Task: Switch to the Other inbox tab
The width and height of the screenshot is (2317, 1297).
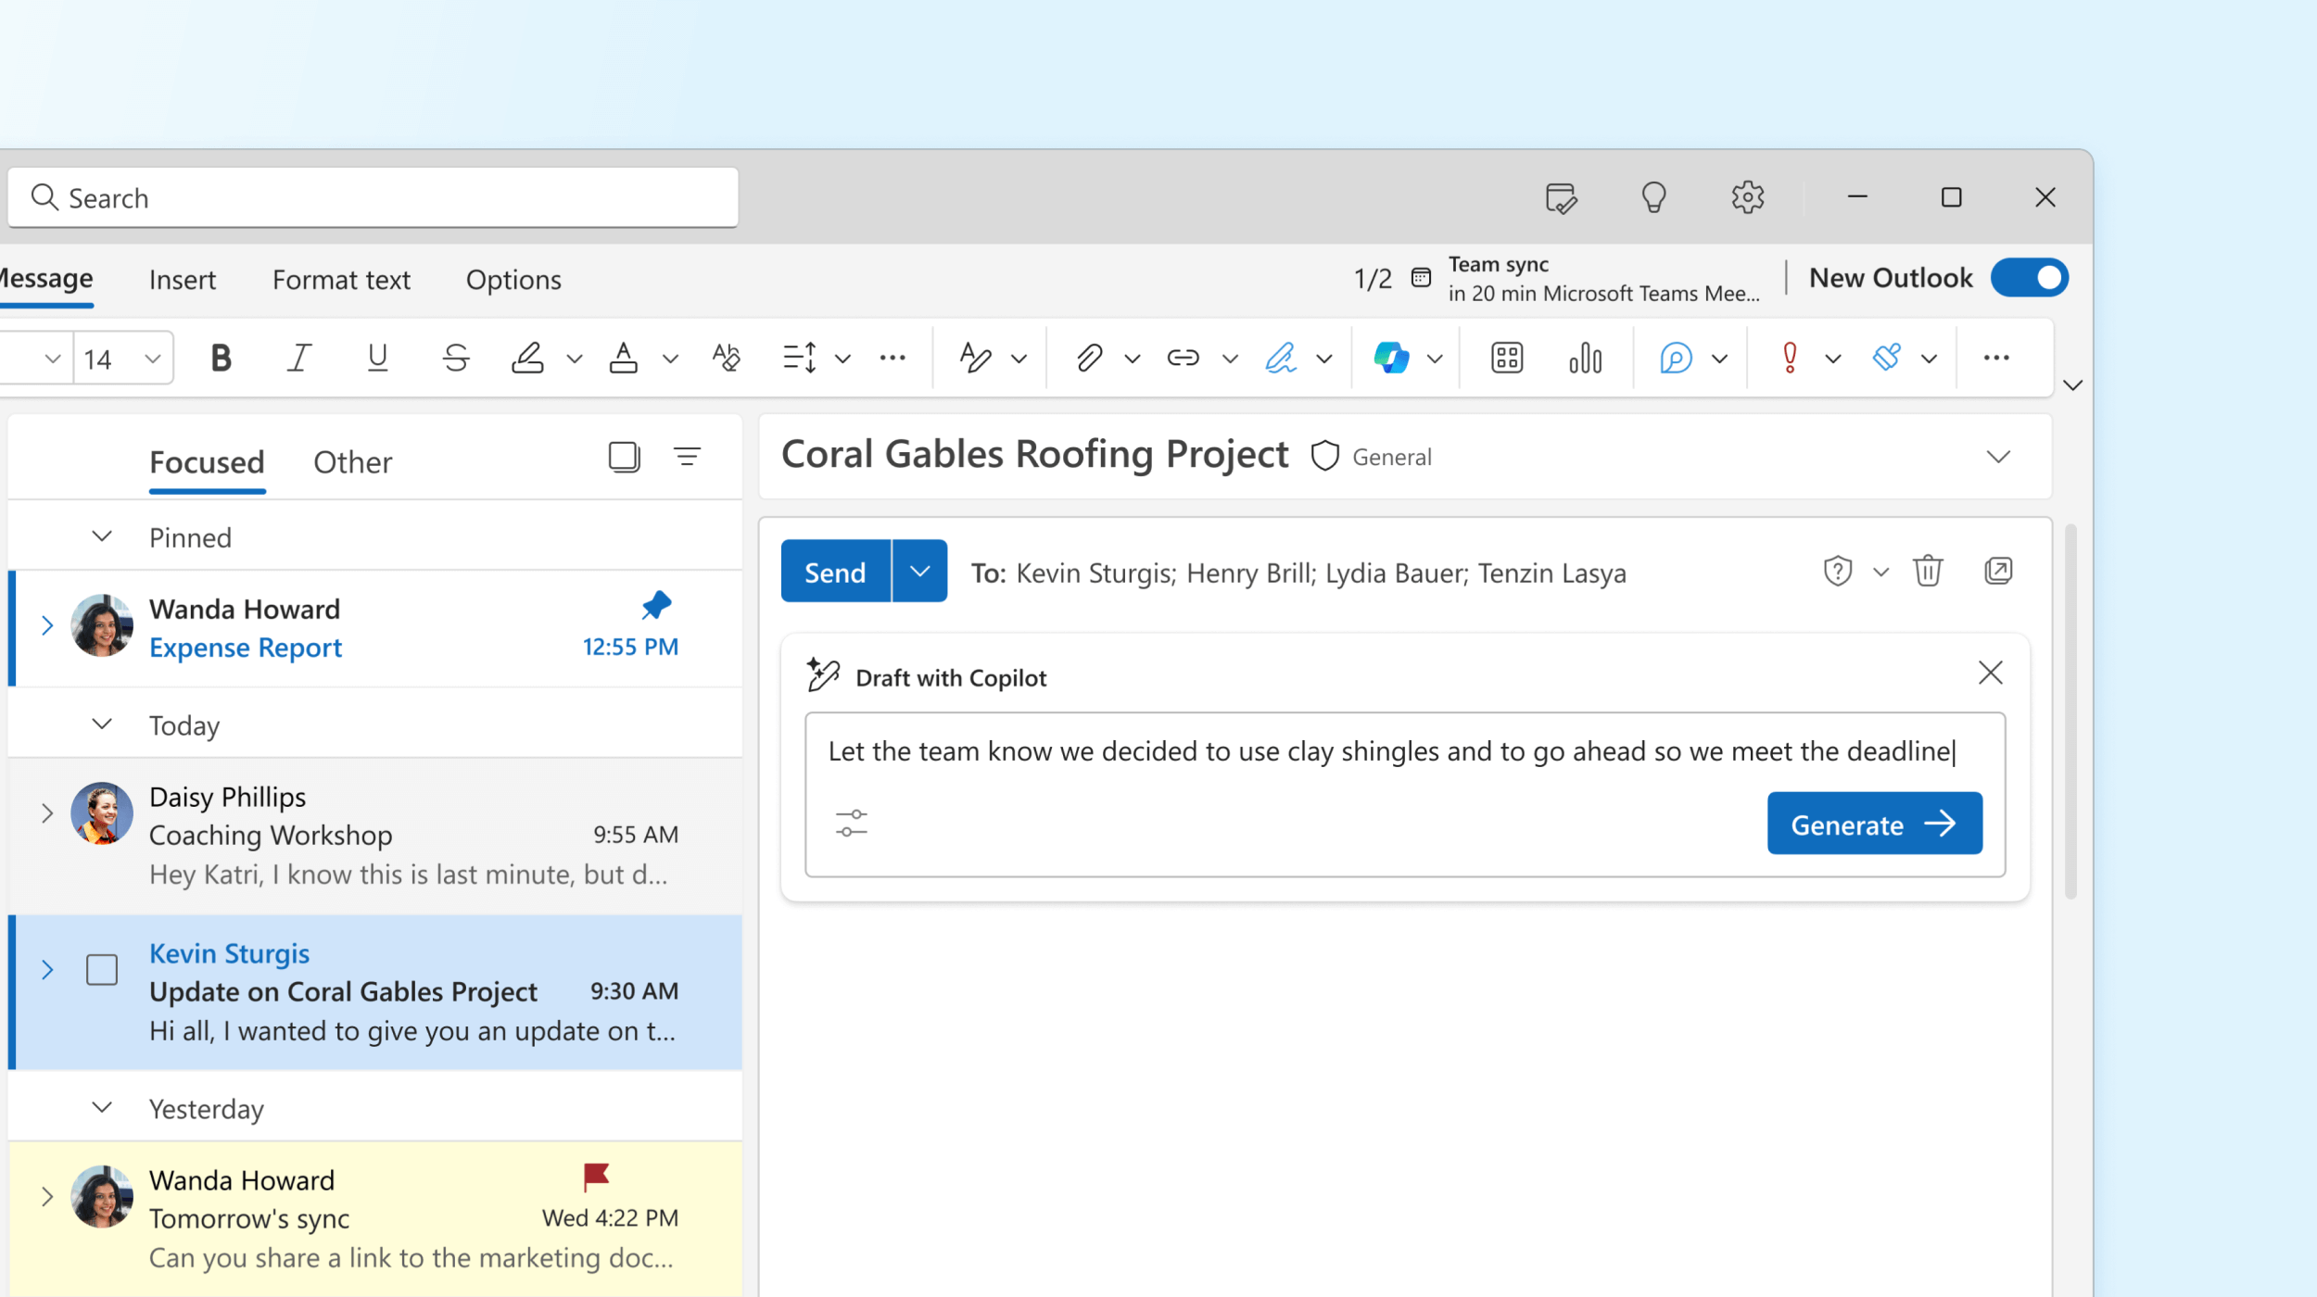Action: pyautogui.click(x=351, y=461)
